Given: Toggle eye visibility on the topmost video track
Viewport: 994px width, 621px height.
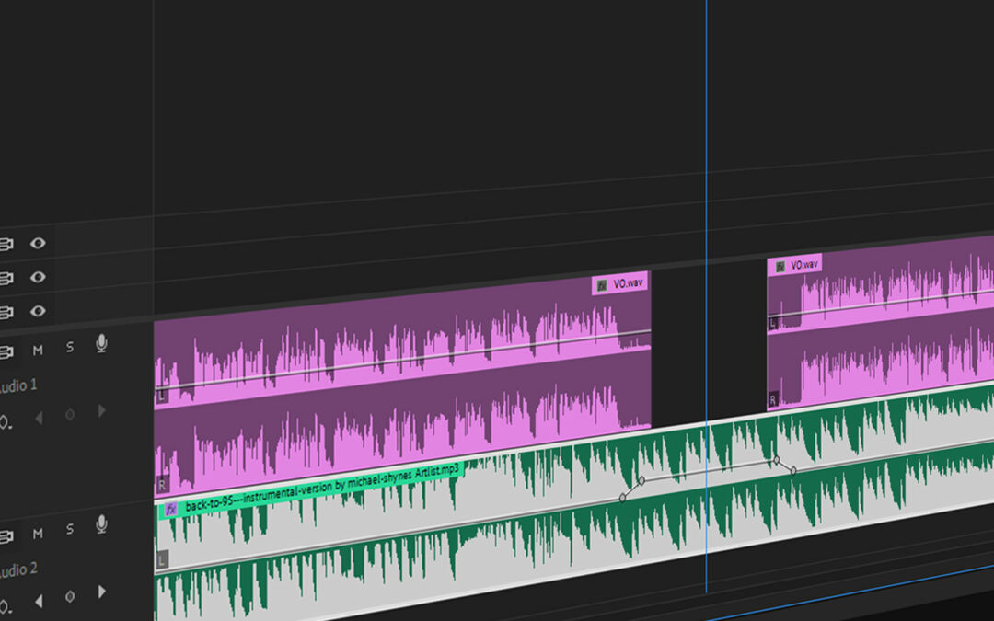Looking at the screenshot, I should [x=38, y=243].
